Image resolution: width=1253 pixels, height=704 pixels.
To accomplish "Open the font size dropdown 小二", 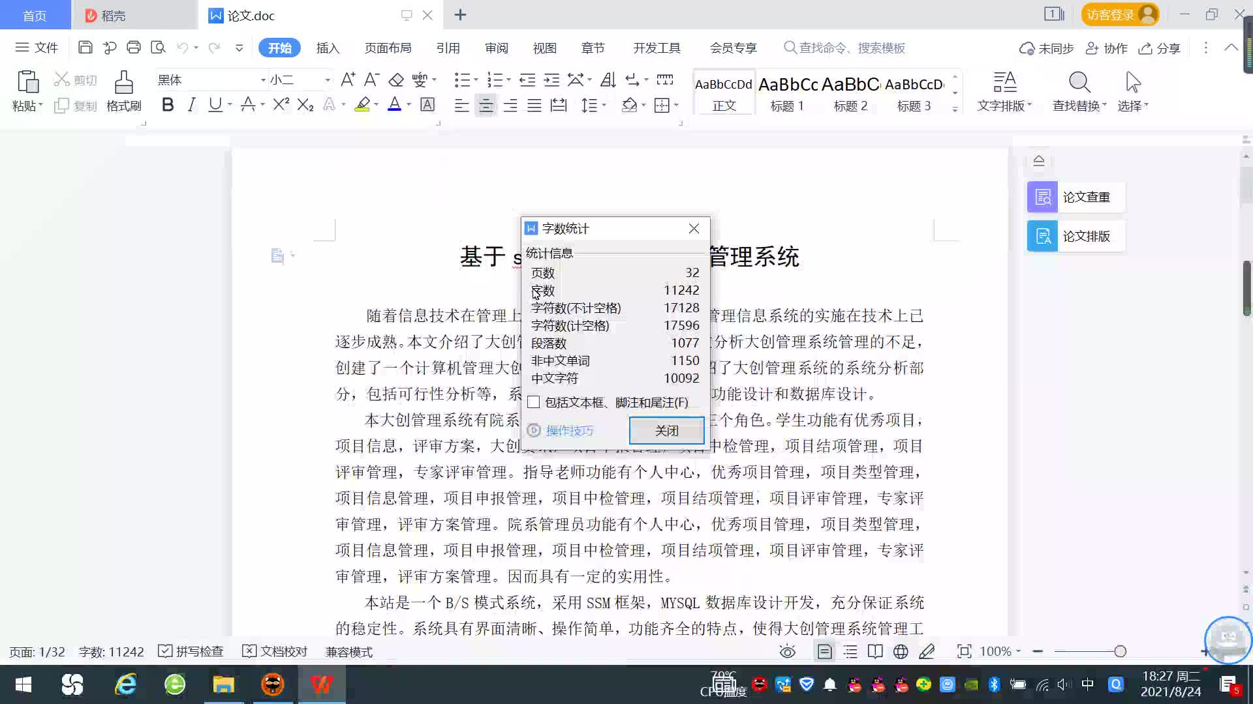I will (328, 80).
